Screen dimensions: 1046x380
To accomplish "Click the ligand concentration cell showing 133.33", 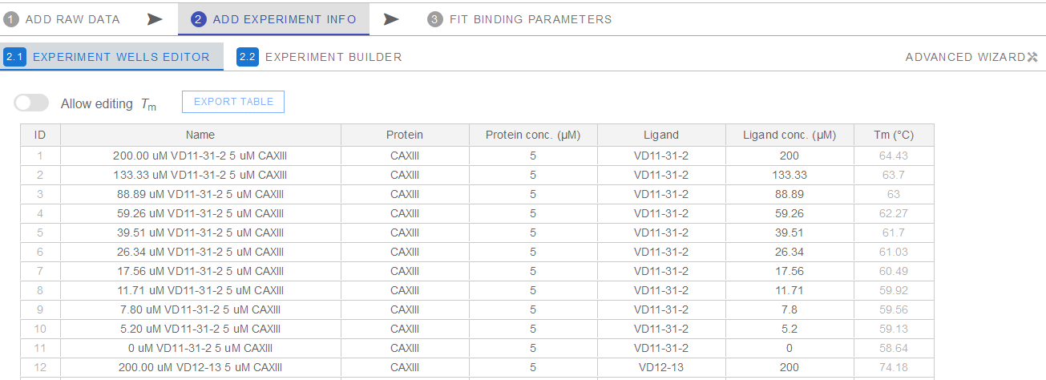I will [790, 175].
